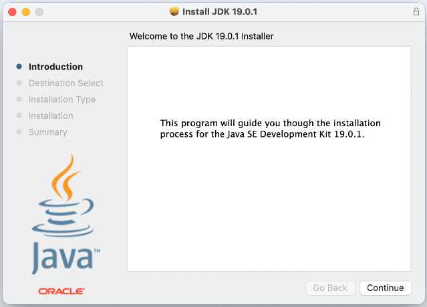The image size is (427, 307).
Task: Click the red close window button
Action: (x=12, y=12)
